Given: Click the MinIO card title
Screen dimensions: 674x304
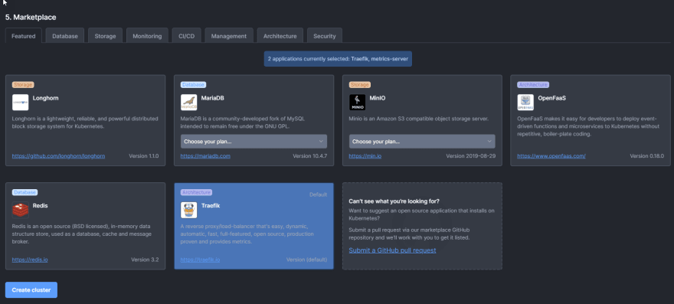Looking at the screenshot, I should 378,98.
